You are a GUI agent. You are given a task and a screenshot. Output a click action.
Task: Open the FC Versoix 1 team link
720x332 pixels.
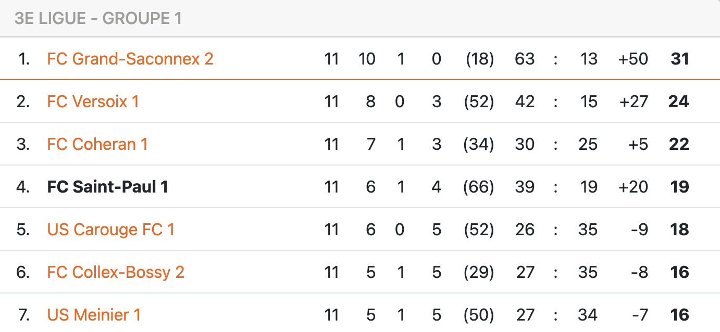pos(93,101)
